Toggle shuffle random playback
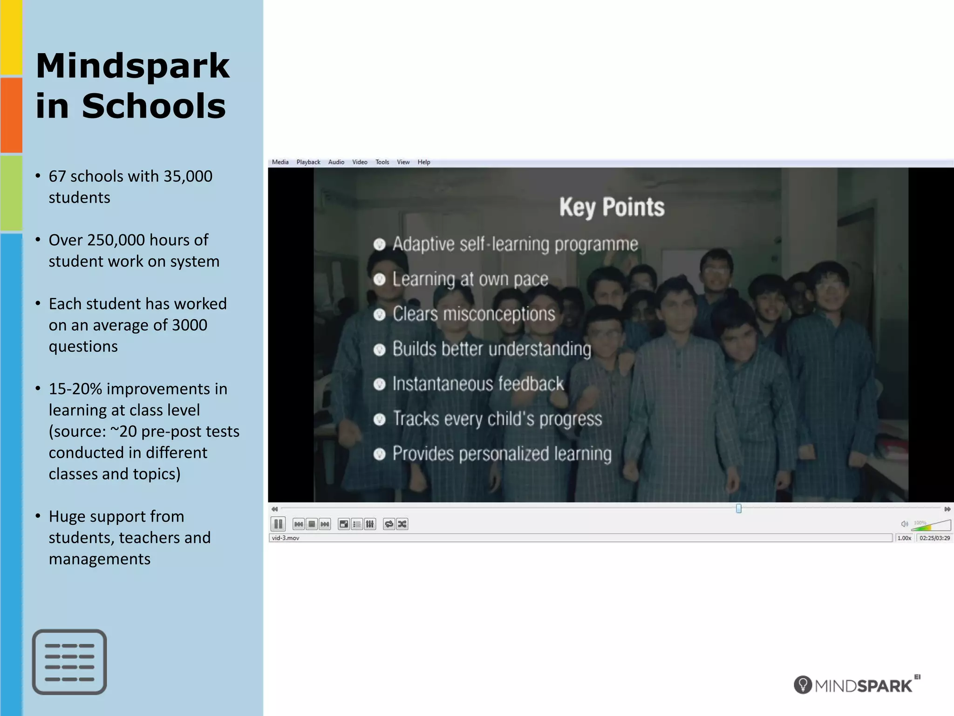Viewport: 954px width, 716px height. tap(402, 524)
